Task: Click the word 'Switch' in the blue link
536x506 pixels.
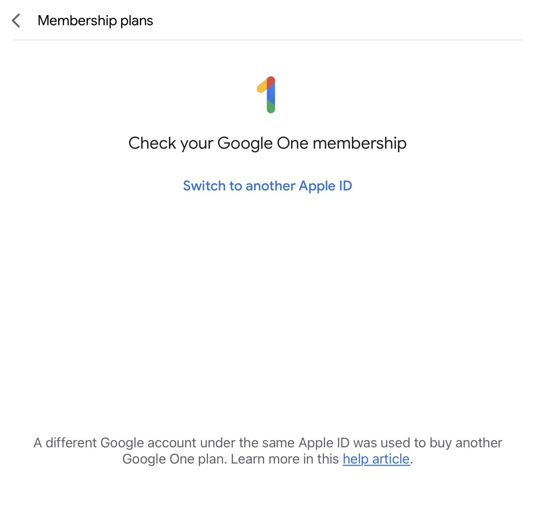Action: 204,186
